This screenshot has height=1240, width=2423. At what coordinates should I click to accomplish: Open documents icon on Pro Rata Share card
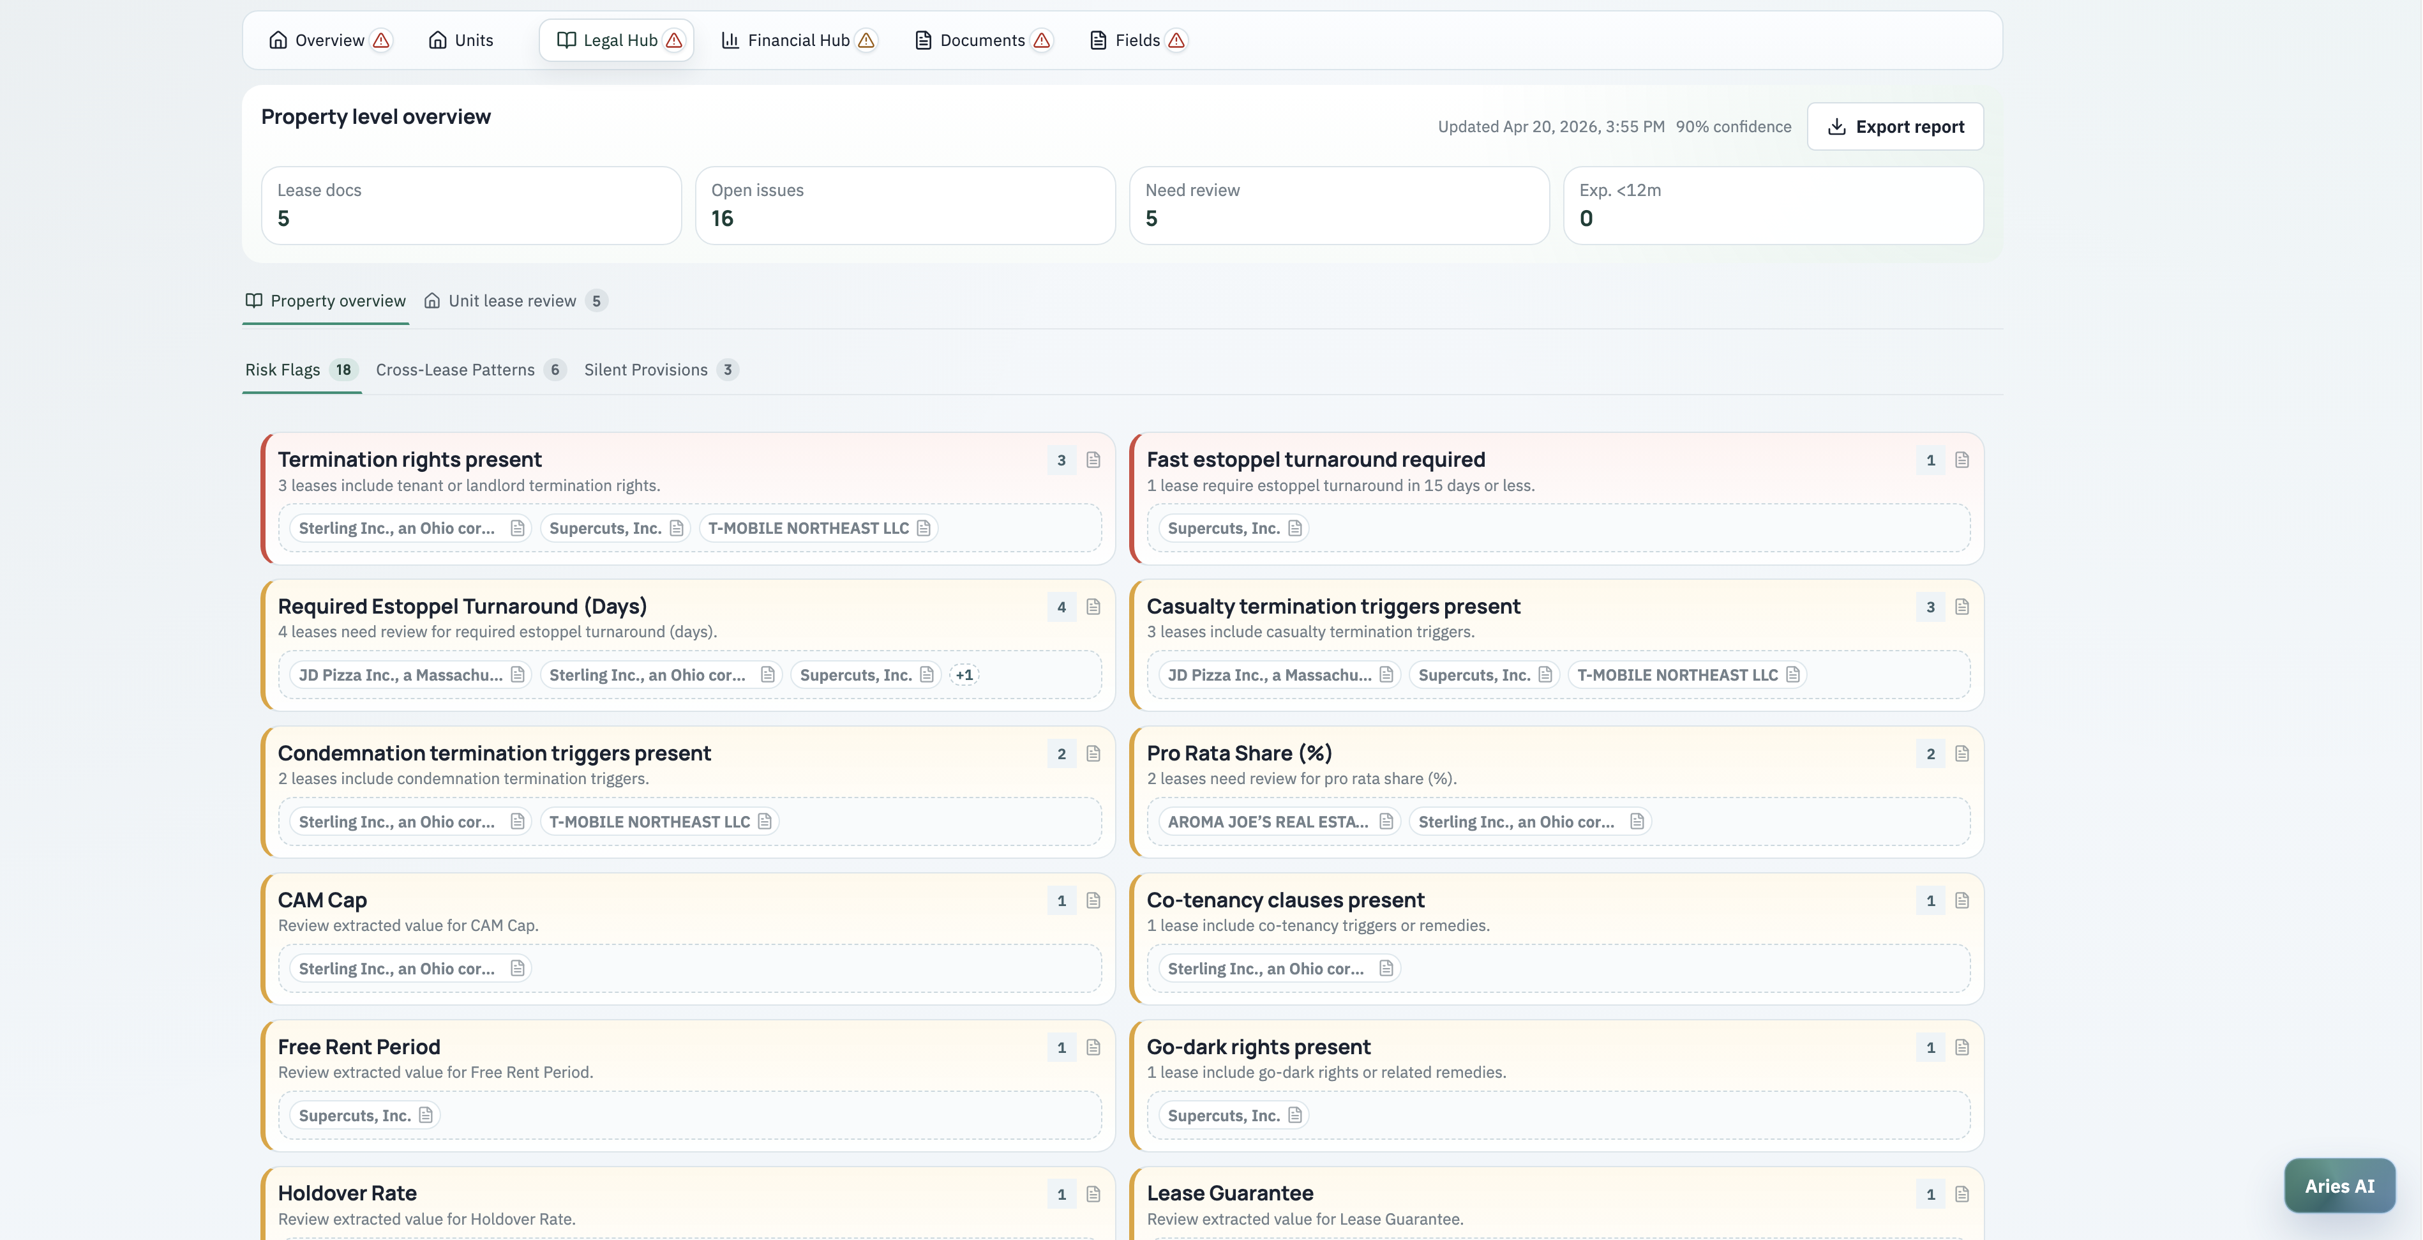click(1961, 753)
